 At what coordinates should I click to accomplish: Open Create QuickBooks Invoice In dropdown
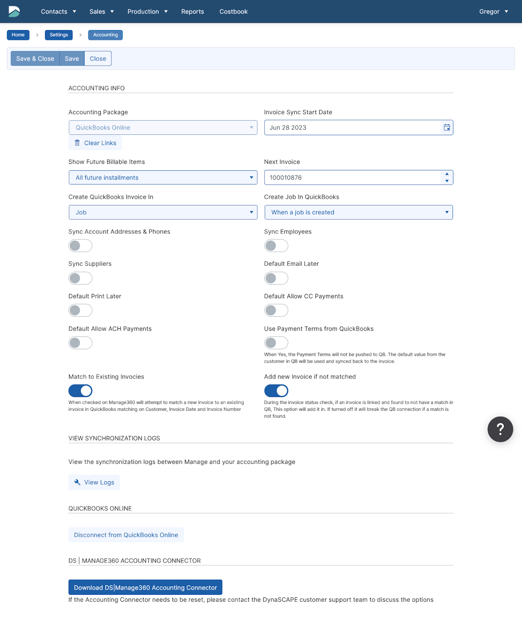(163, 212)
